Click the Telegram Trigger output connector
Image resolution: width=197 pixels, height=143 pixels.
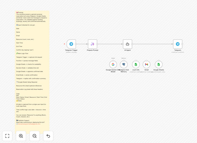click(x=76, y=44)
